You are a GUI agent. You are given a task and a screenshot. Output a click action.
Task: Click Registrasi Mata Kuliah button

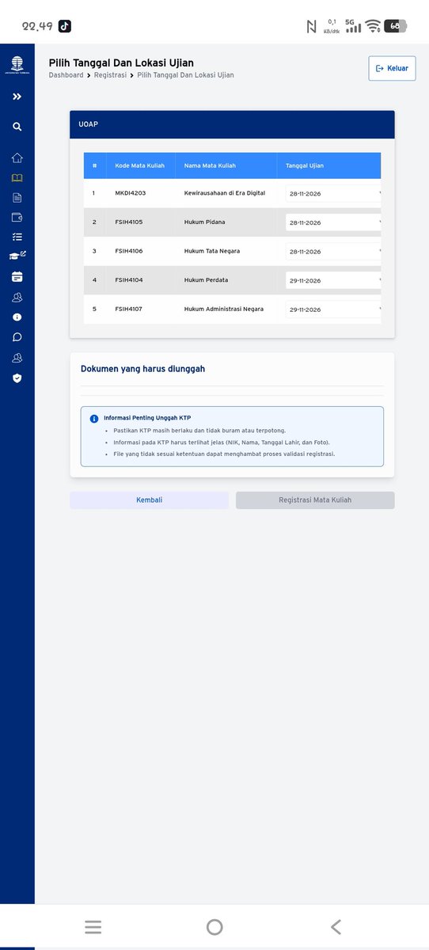click(315, 500)
